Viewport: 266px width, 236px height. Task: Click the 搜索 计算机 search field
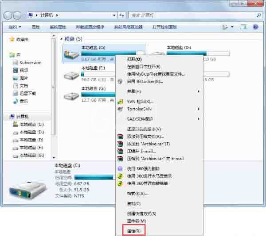point(192,15)
